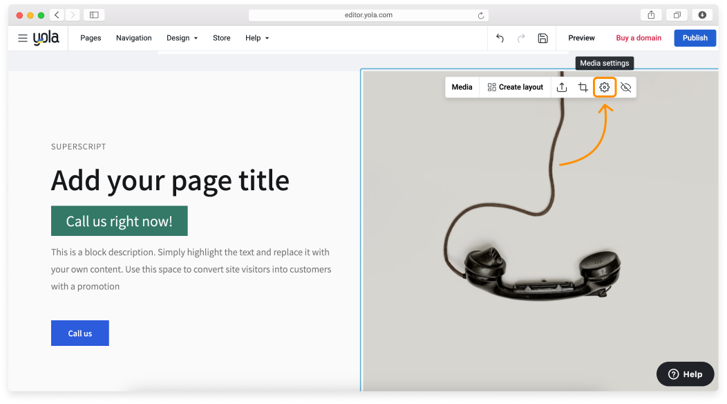Click Create layout in media toolbar
The height and width of the screenshot is (404, 727).
click(x=515, y=87)
